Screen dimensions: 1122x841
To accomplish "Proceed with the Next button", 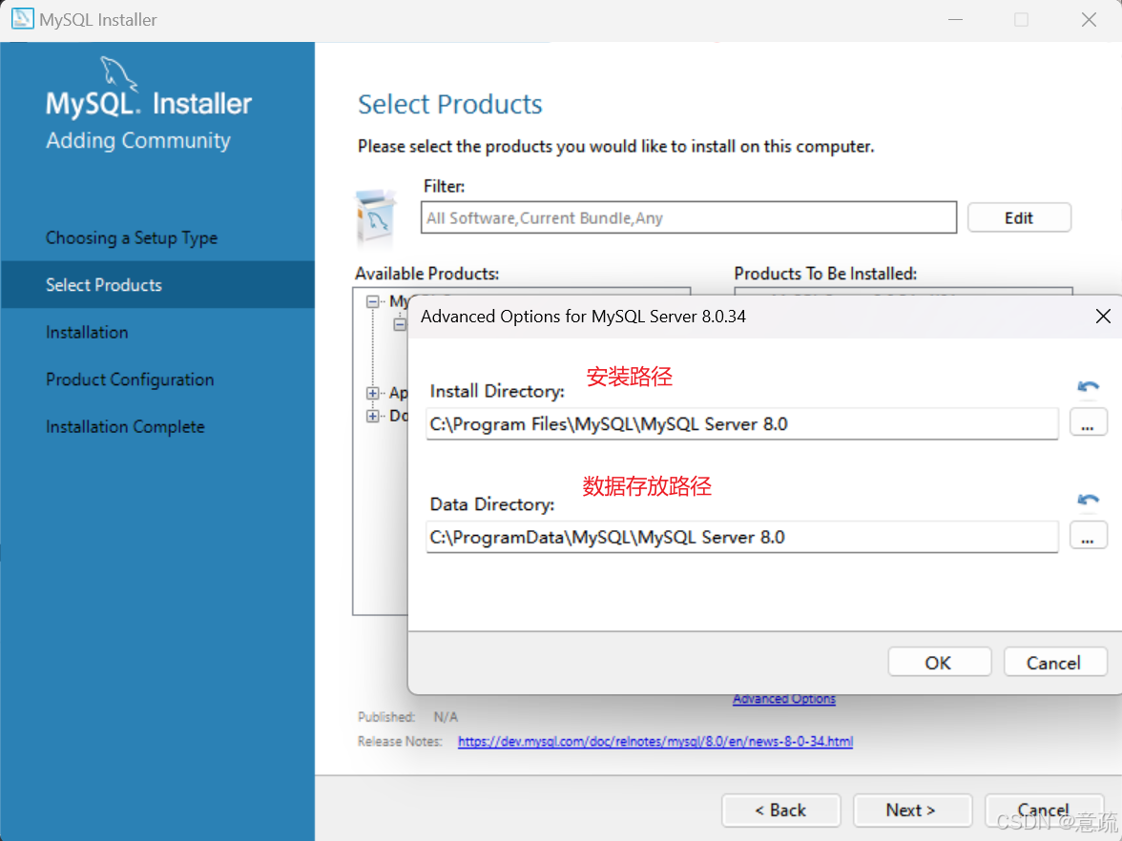I will [x=912, y=810].
